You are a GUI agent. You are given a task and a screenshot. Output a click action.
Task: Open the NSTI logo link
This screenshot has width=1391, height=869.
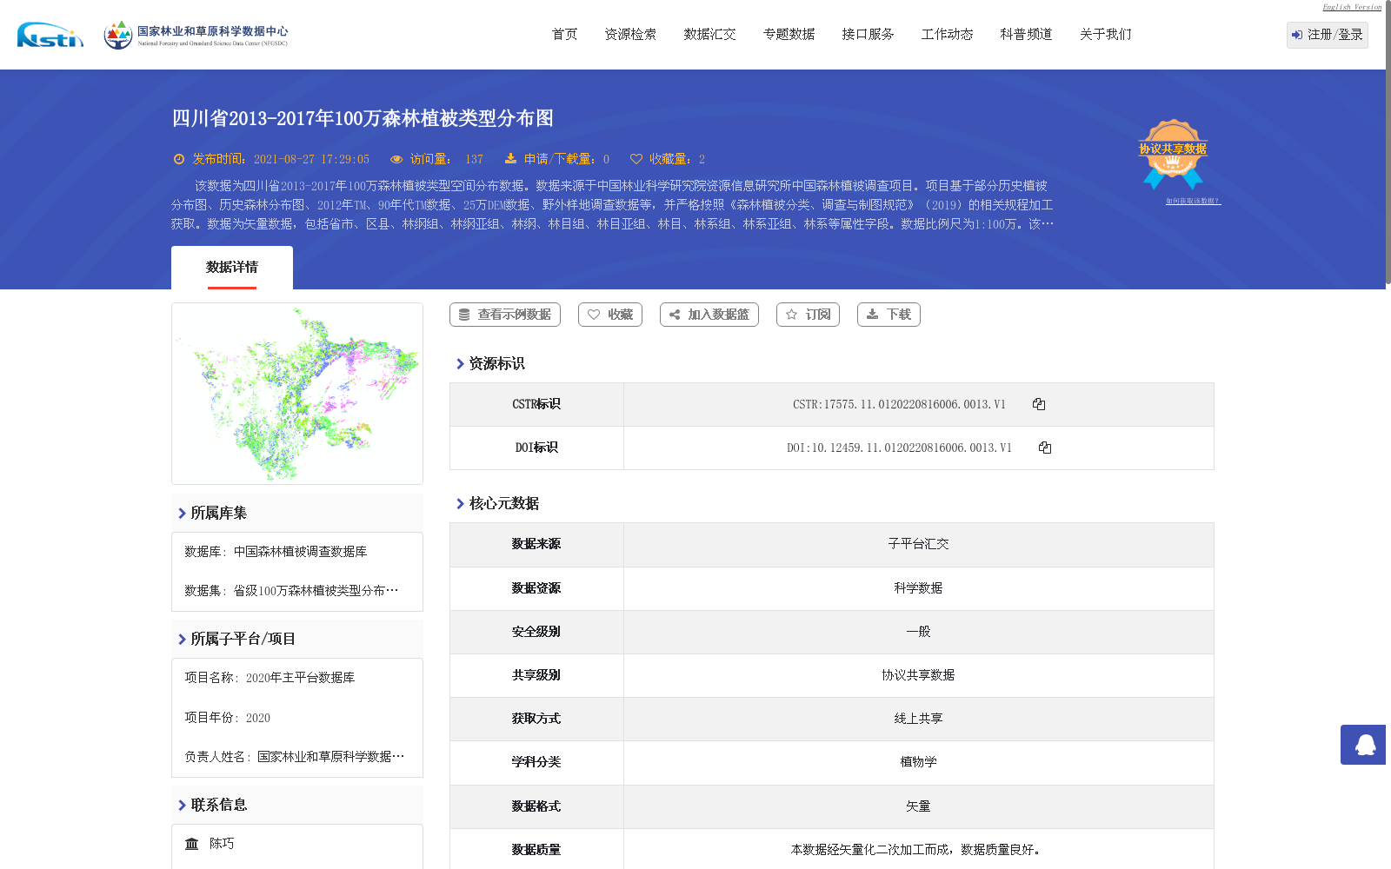50,35
